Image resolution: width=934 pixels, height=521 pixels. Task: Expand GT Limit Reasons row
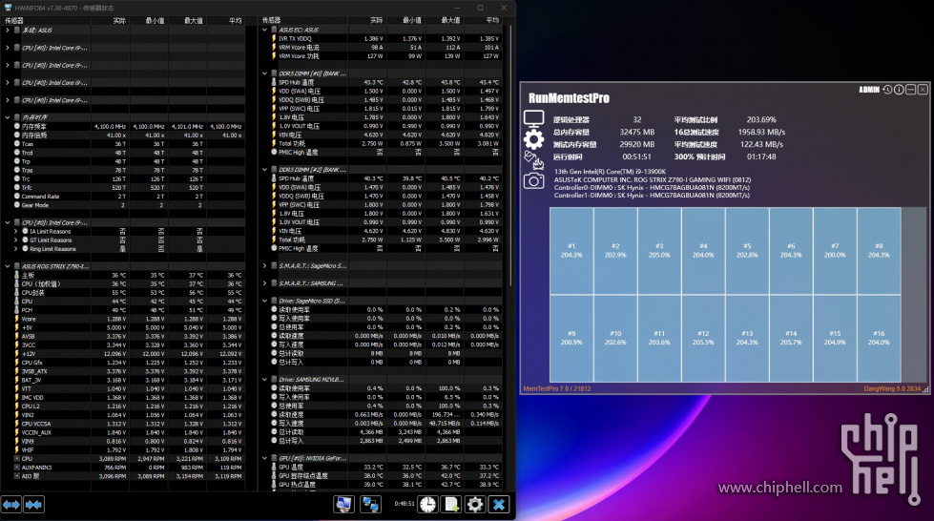(16, 240)
